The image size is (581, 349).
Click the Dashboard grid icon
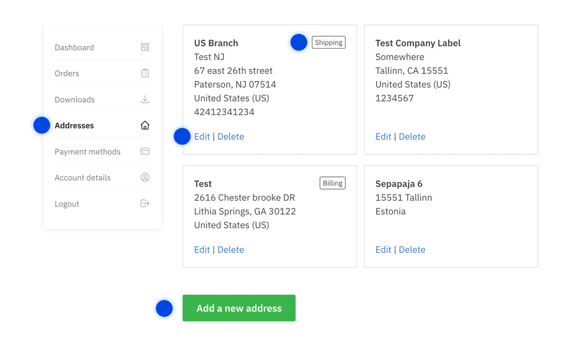coord(145,47)
